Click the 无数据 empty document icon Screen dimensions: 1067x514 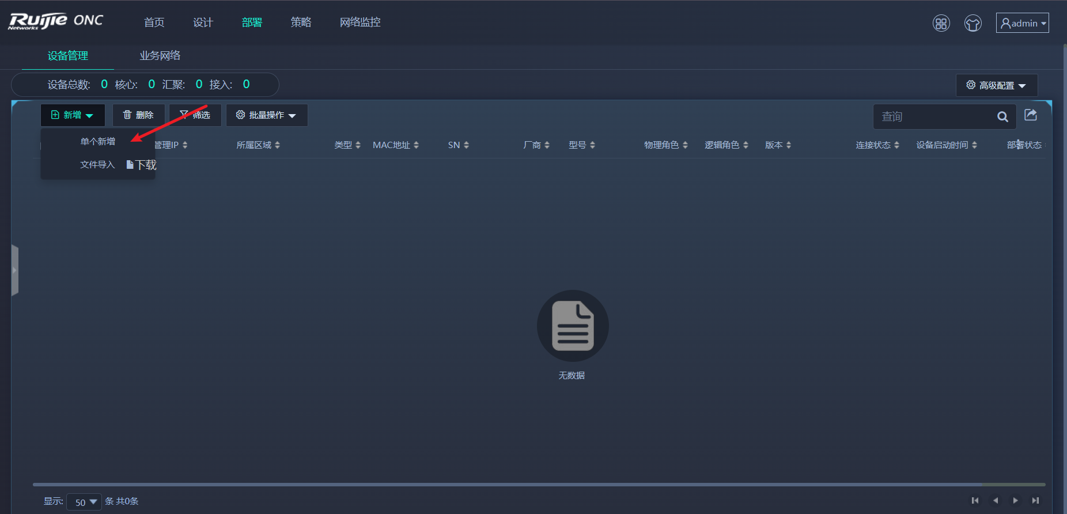573,326
